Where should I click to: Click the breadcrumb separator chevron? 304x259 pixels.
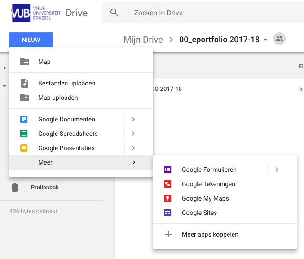171,40
